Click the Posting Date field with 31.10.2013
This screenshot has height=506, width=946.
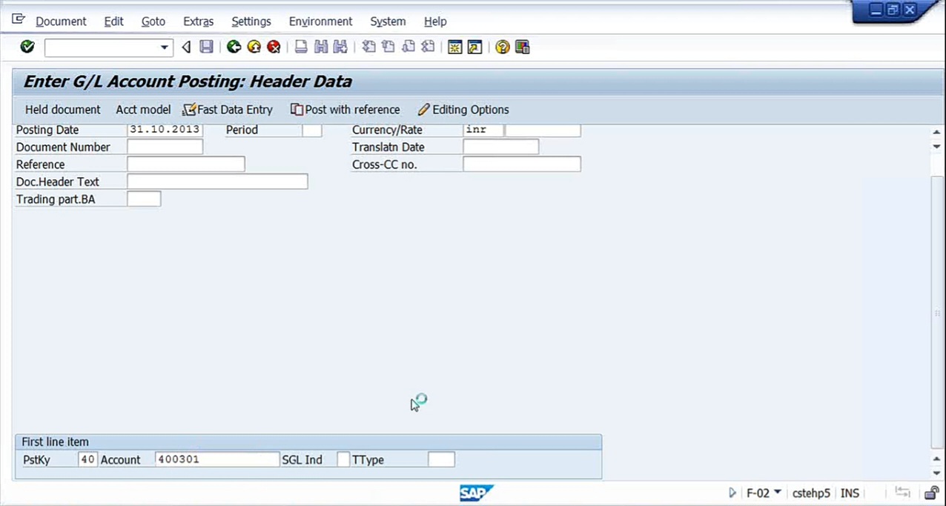pyautogui.click(x=165, y=130)
